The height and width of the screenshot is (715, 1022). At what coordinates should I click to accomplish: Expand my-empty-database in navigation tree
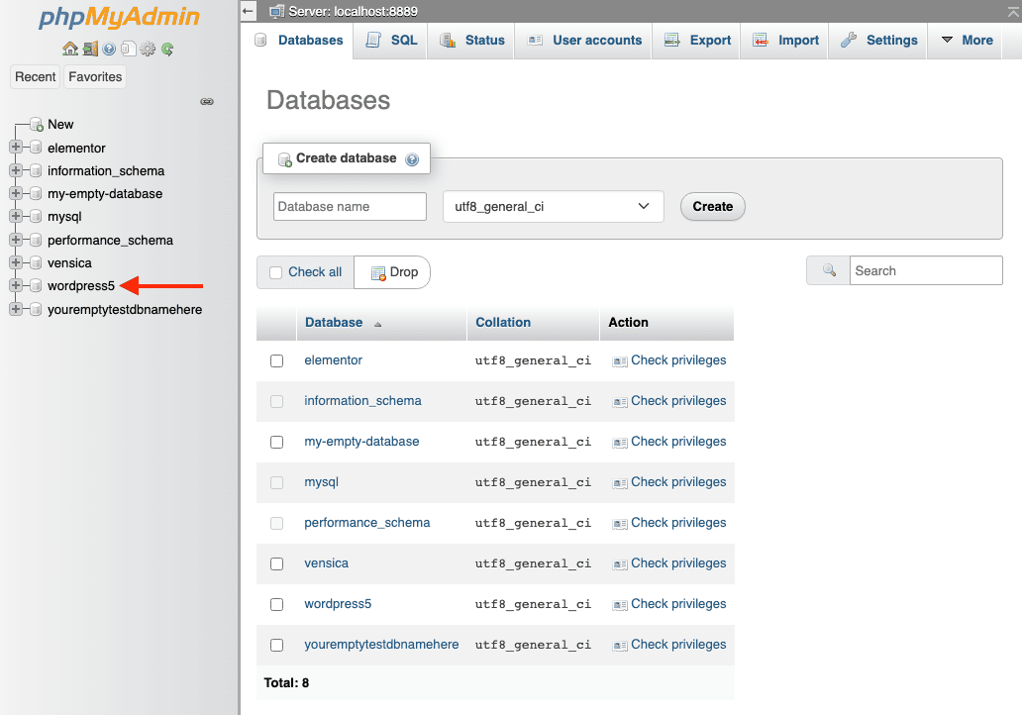[x=16, y=193]
